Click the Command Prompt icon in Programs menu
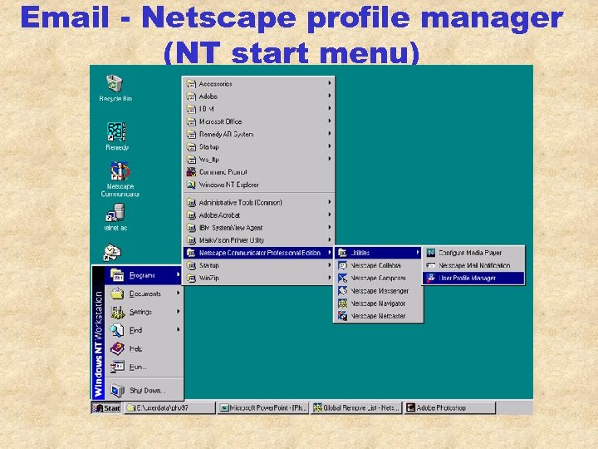 point(191,172)
